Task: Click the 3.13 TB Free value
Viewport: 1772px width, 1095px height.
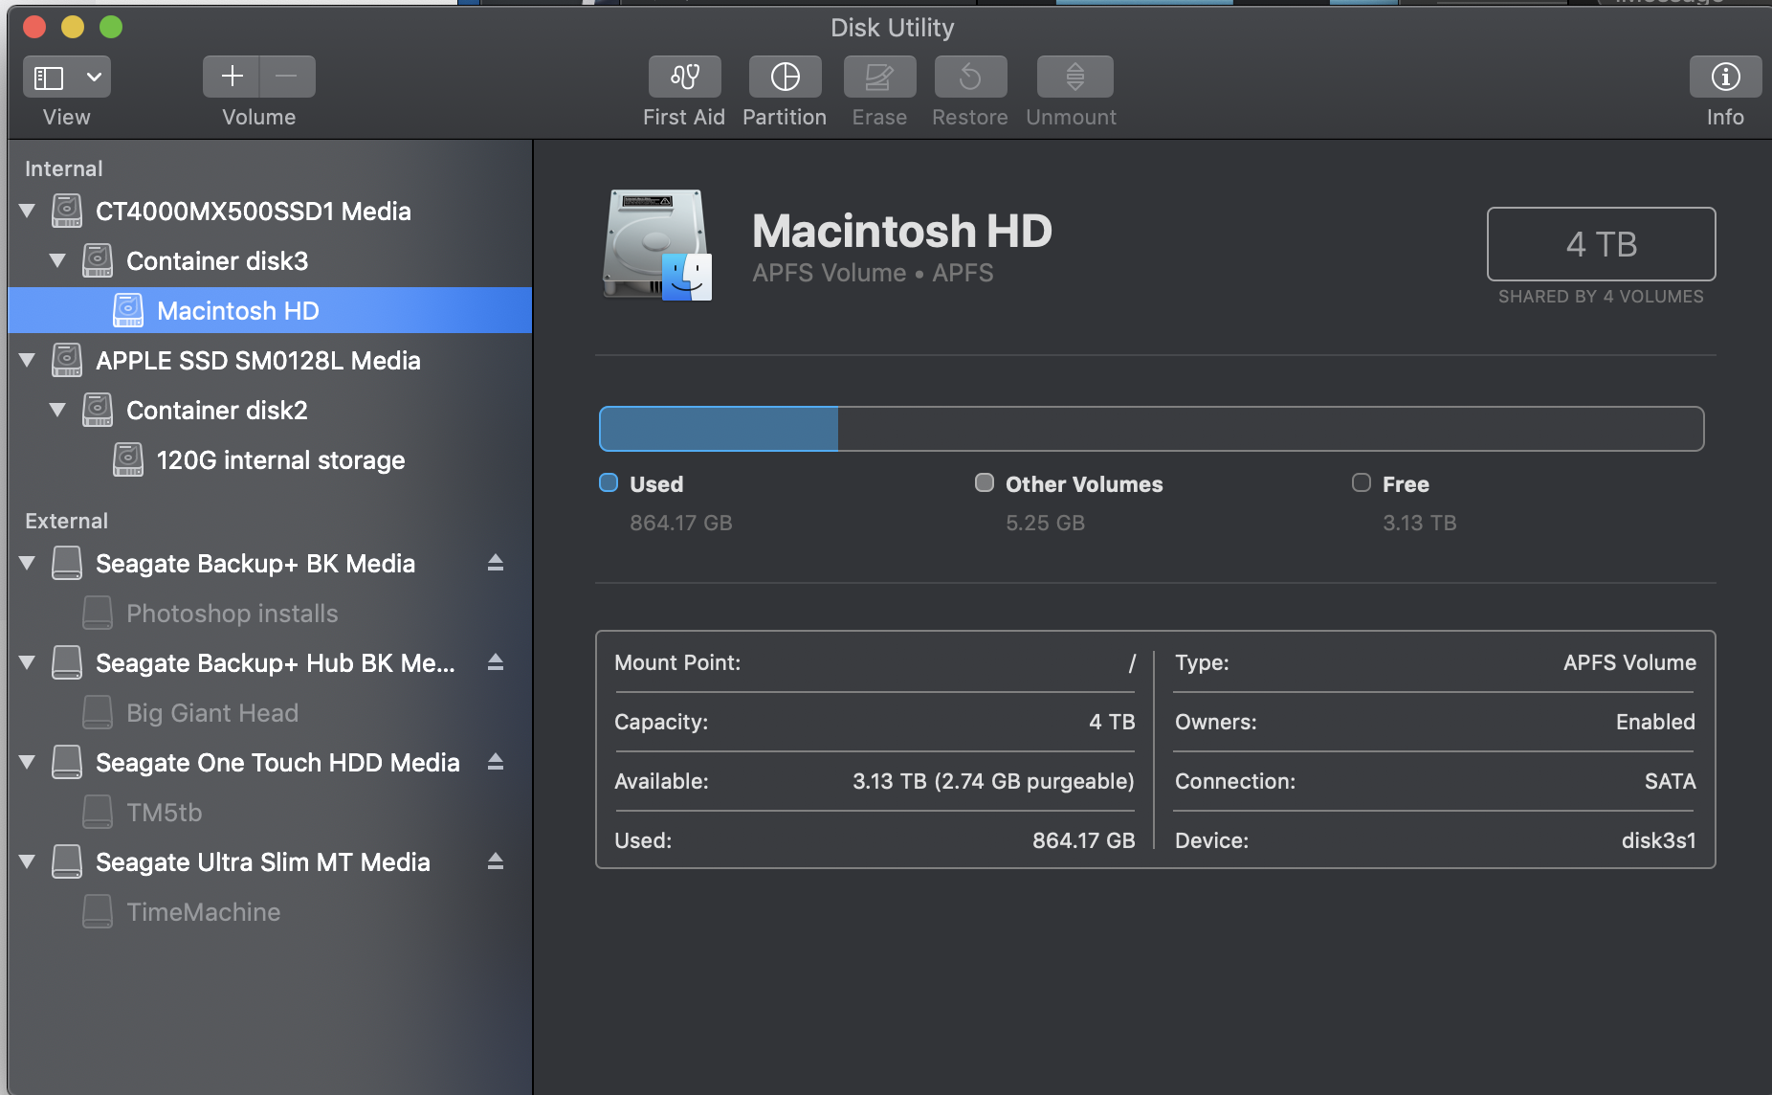Action: point(1419,523)
